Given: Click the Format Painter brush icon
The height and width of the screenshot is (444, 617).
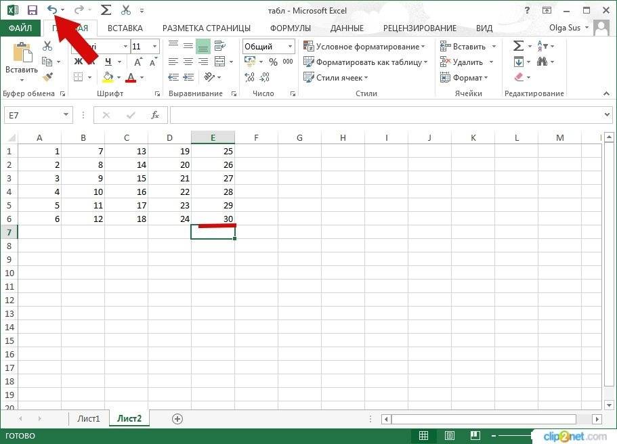Looking at the screenshot, I should click(x=48, y=76).
